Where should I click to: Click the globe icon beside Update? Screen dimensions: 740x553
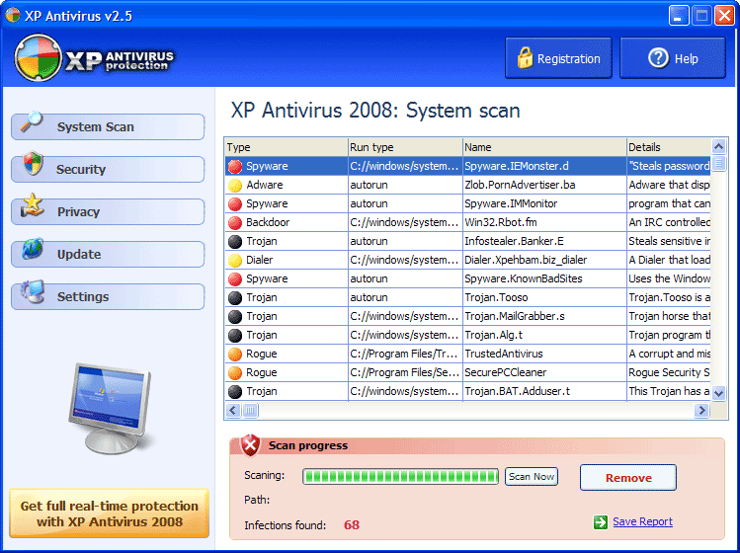(x=33, y=249)
